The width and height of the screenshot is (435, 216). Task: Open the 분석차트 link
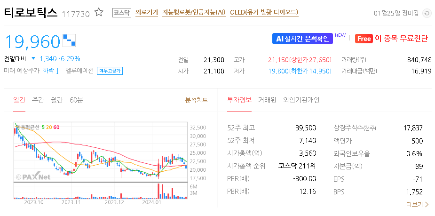pos(197,100)
